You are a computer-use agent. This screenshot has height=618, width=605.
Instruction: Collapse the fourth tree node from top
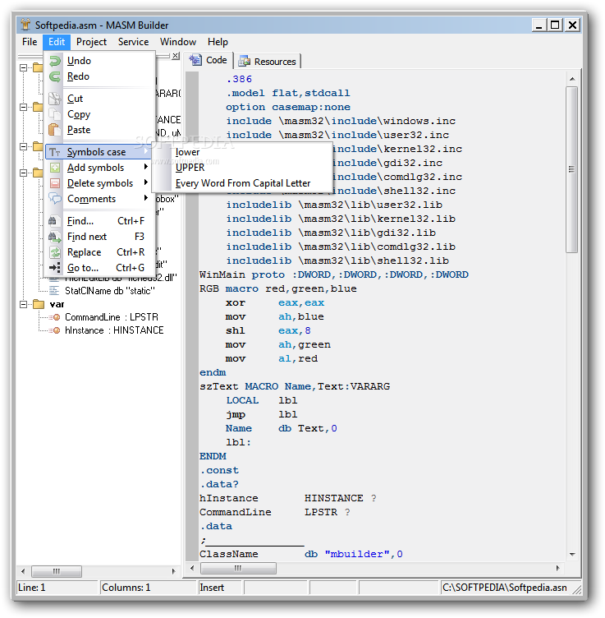(x=24, y=173)
